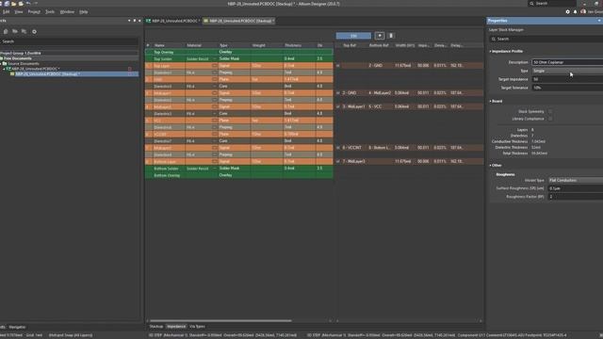Select the Free Documents tree item
603x339 pixels.
click(18, 58)
